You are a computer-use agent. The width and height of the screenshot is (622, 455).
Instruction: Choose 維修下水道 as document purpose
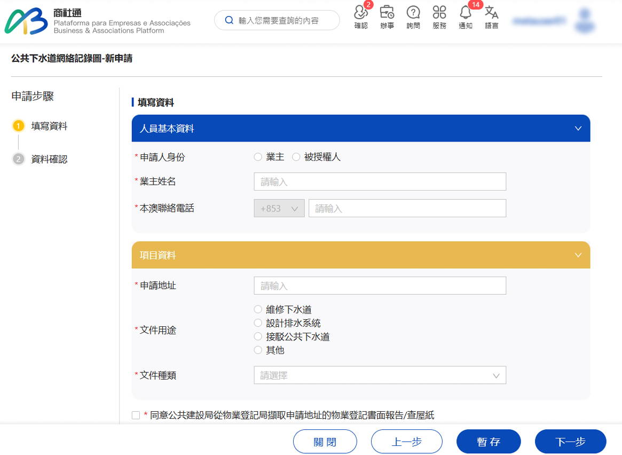(258, 309)
